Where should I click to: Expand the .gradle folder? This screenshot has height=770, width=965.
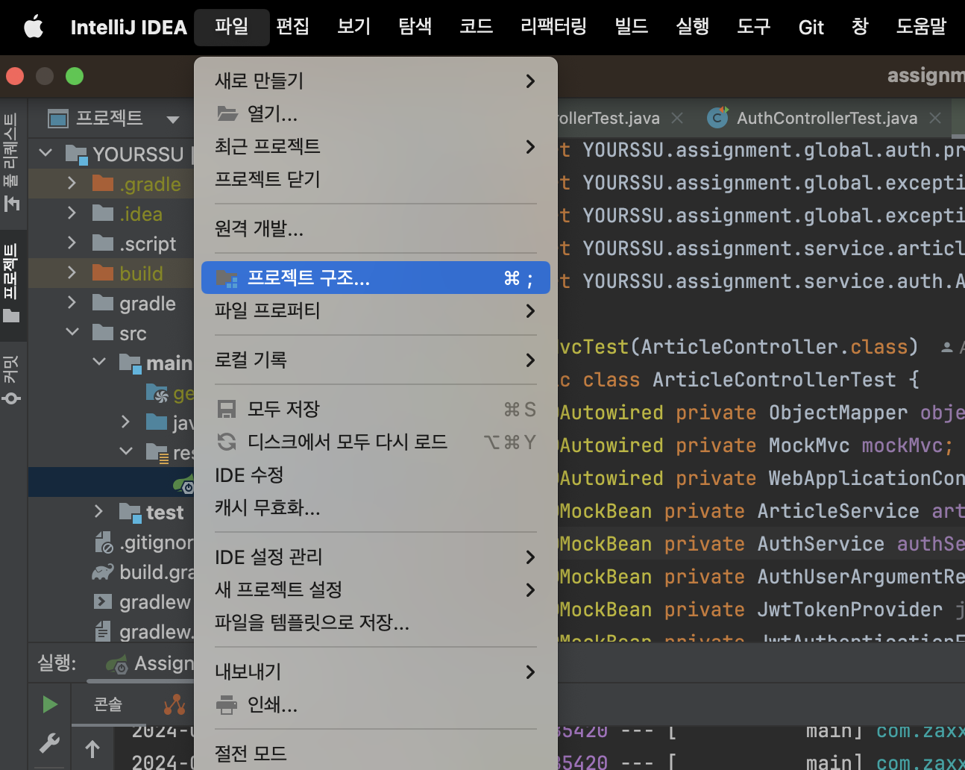(x=72, y=184)
